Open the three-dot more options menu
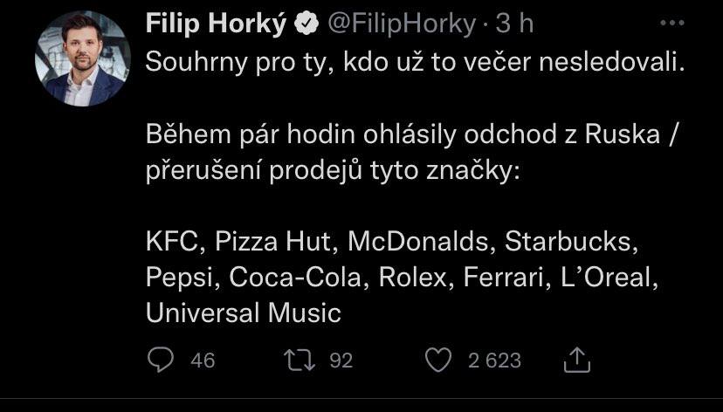 671,24
